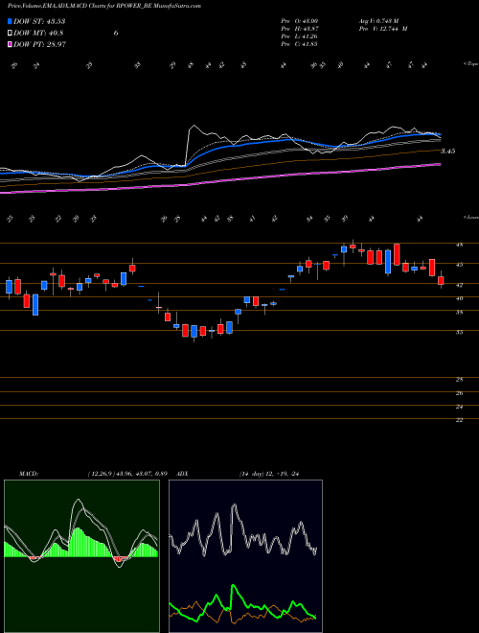Viewport: 479px width, 633px height.
Task: Click the 'Pre C: 41.85' close value
Action: tap(300, 44)
